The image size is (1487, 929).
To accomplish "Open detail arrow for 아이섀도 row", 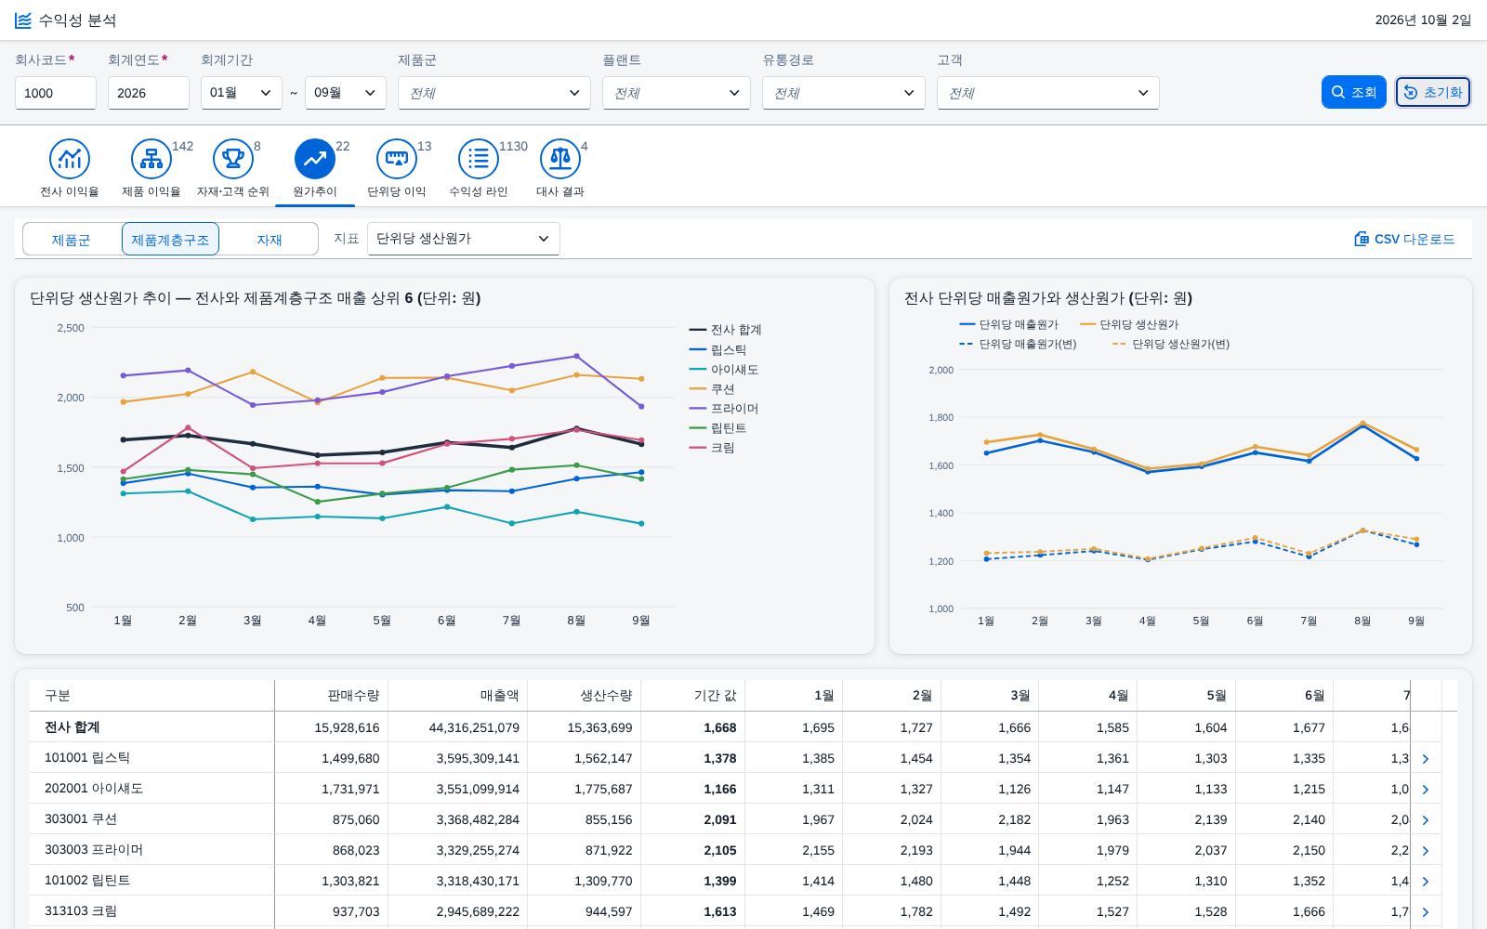I will pos(1425,790).
